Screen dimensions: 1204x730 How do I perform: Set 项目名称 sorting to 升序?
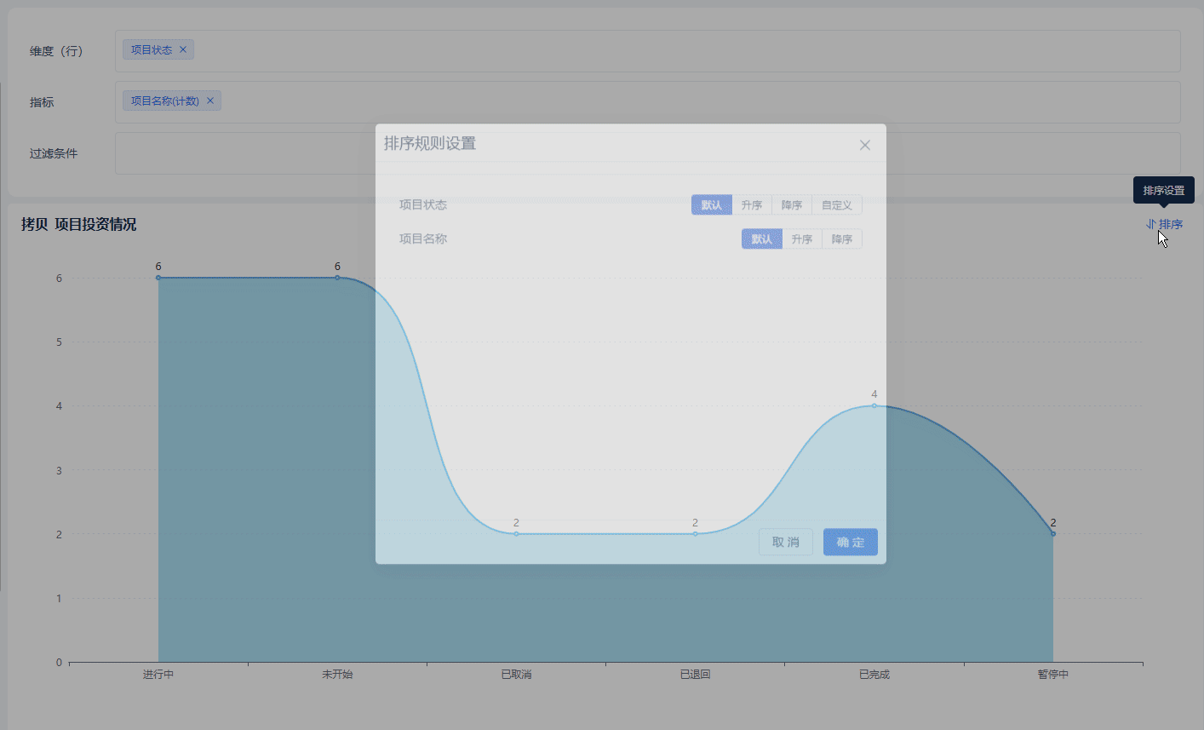click(x=801, y=239)
